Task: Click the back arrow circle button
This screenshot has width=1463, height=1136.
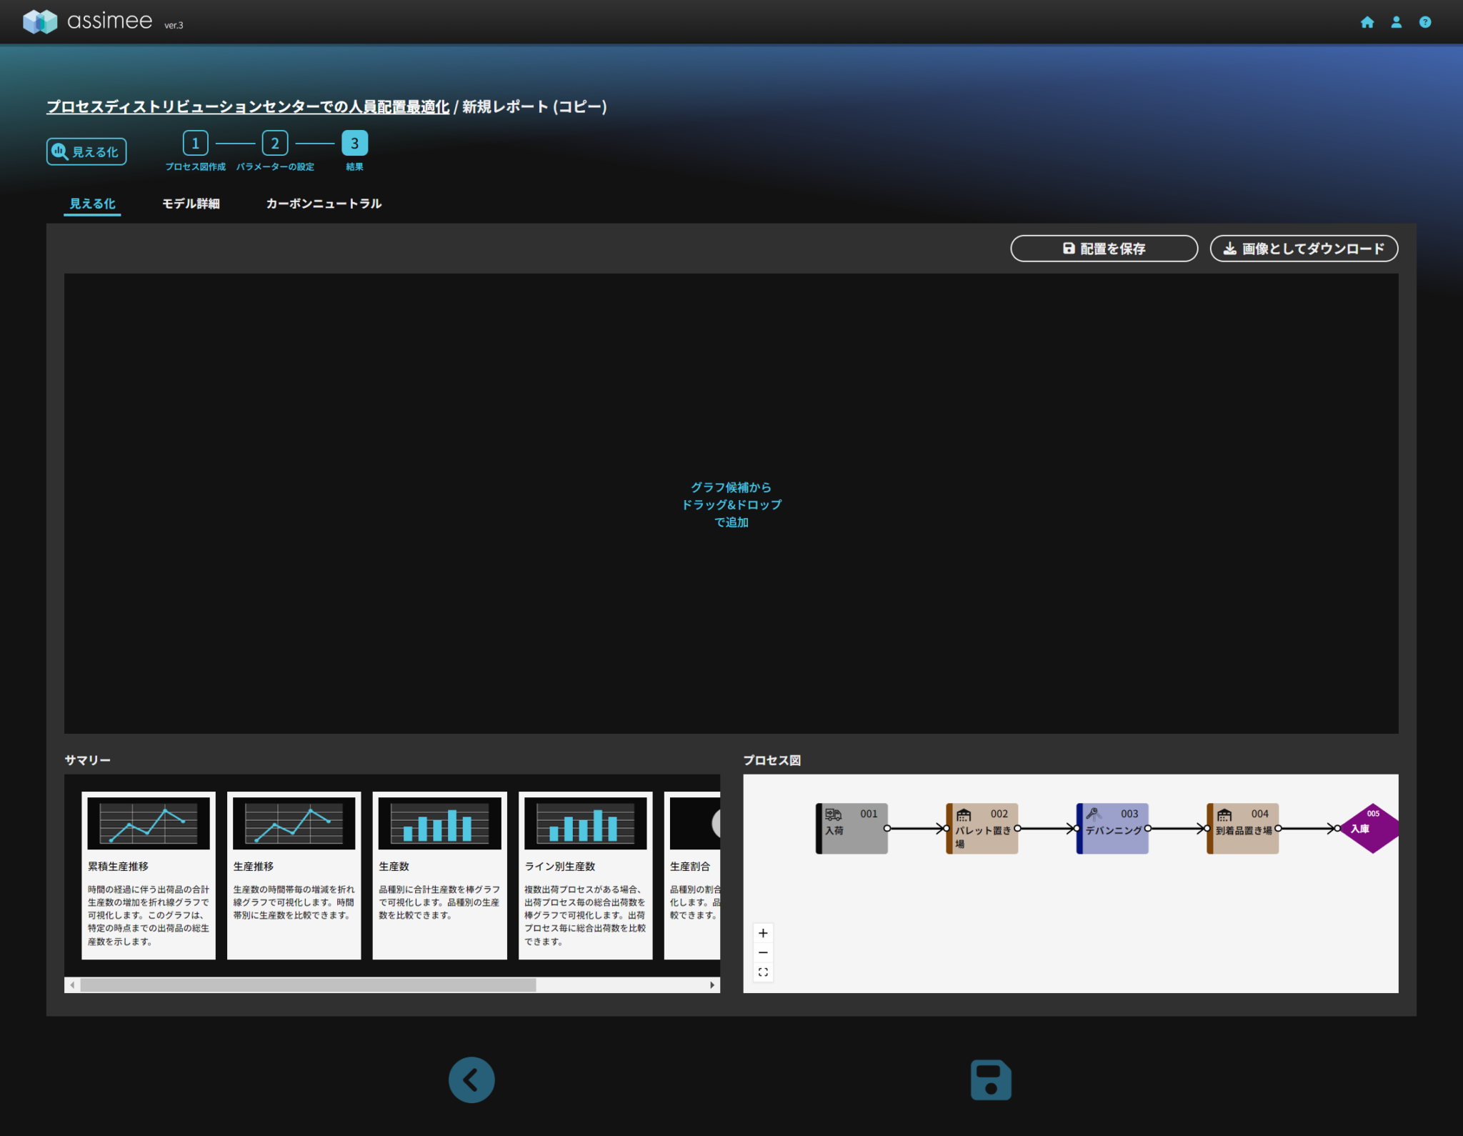Action: 471,1080
